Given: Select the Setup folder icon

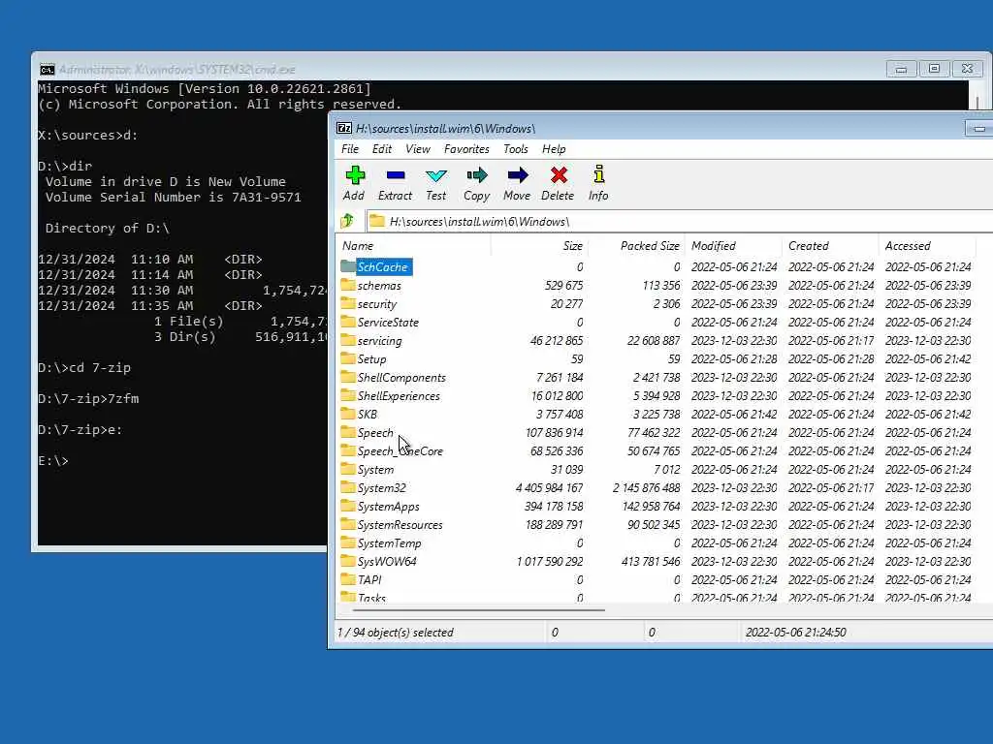Looking at the screenshot, I should (348, 358).
